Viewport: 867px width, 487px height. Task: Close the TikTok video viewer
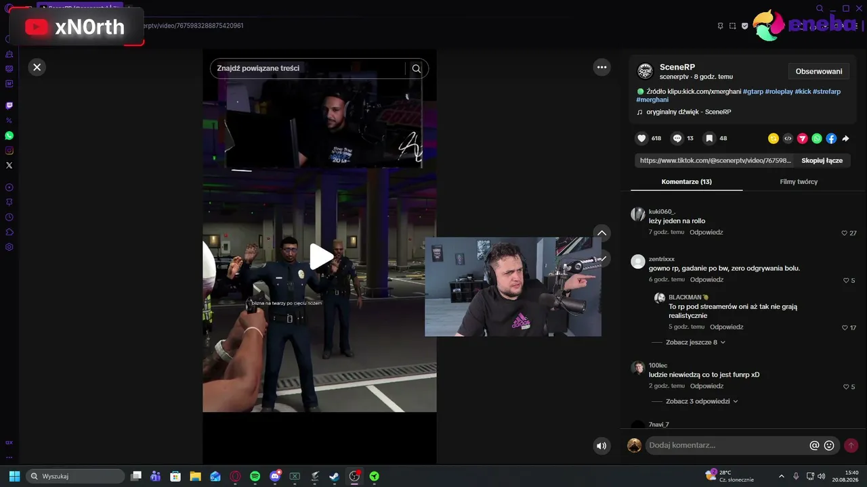point(37,67)
